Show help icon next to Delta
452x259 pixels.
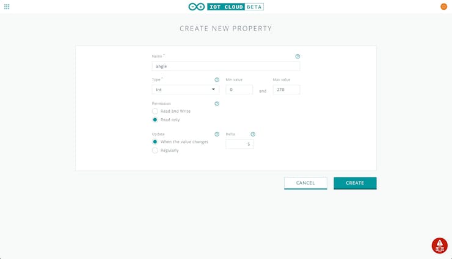[x=253, y=134]
